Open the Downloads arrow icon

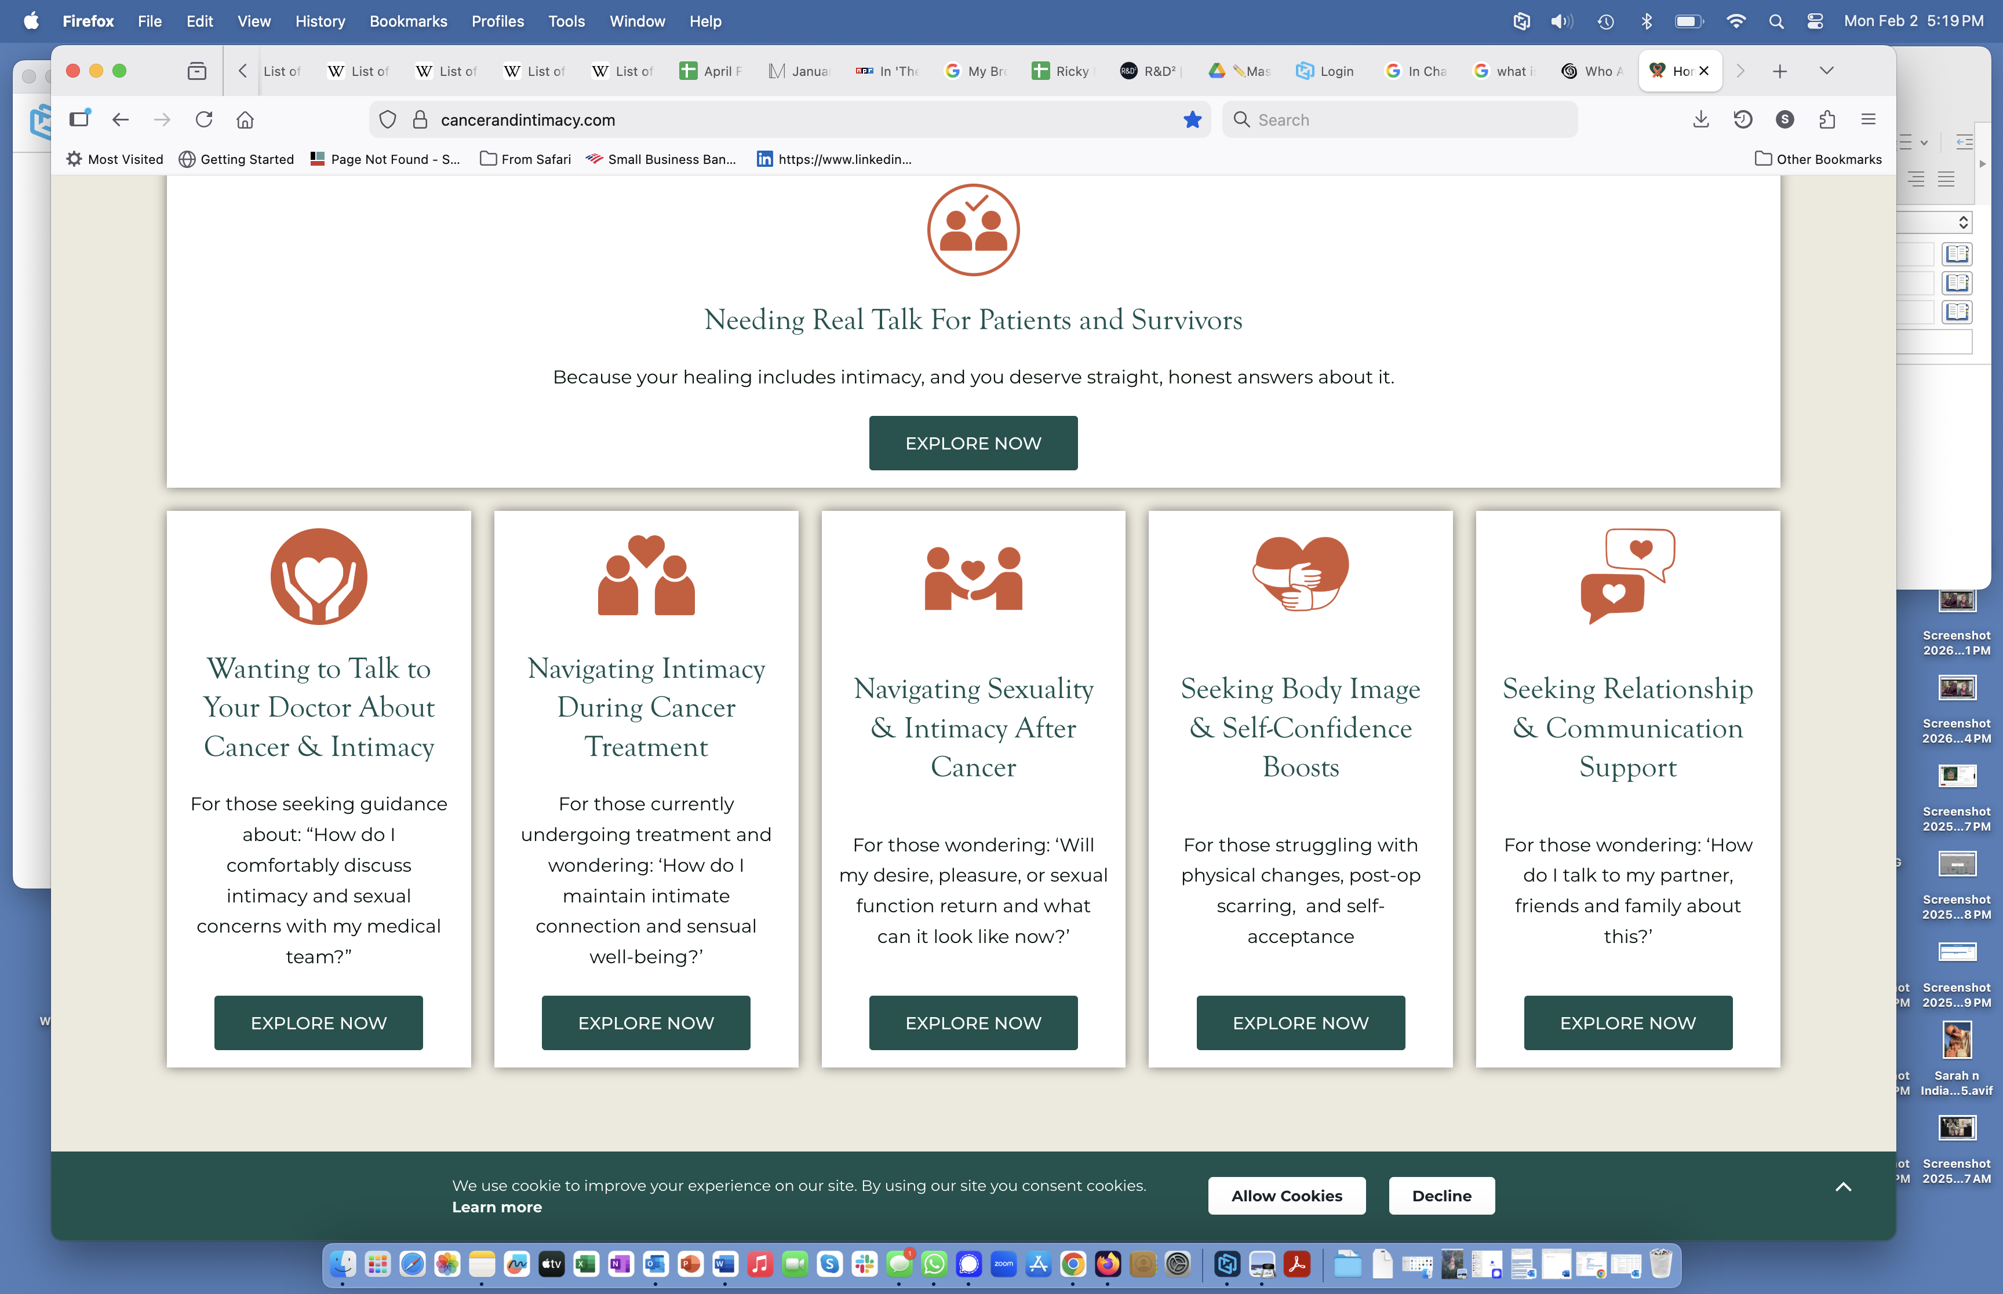pyautogui.click(x=1700, y=119)
